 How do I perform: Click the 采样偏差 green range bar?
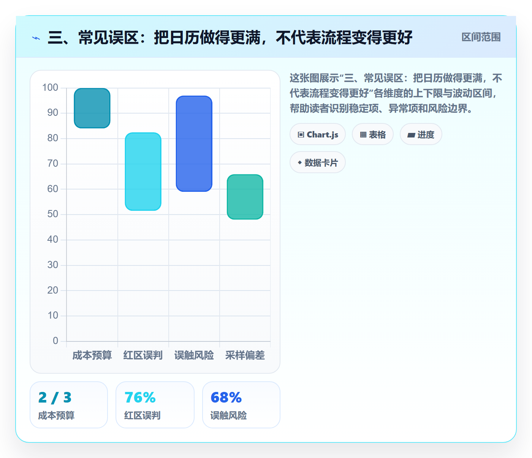[245, 197]
